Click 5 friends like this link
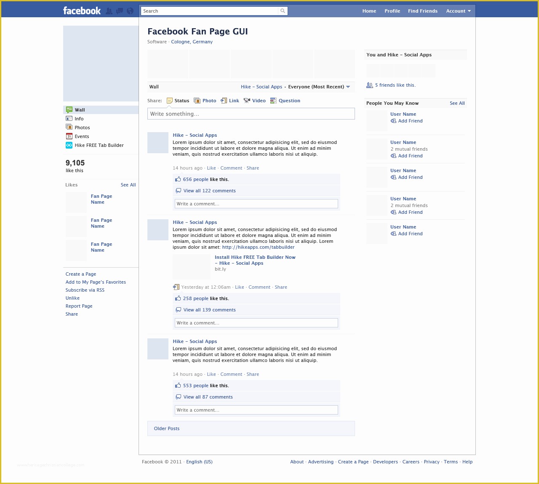The image size is (539, 484). (x=395, y=85)
